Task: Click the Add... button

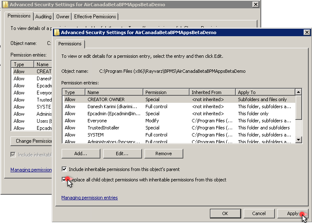Action: (81, 154)
